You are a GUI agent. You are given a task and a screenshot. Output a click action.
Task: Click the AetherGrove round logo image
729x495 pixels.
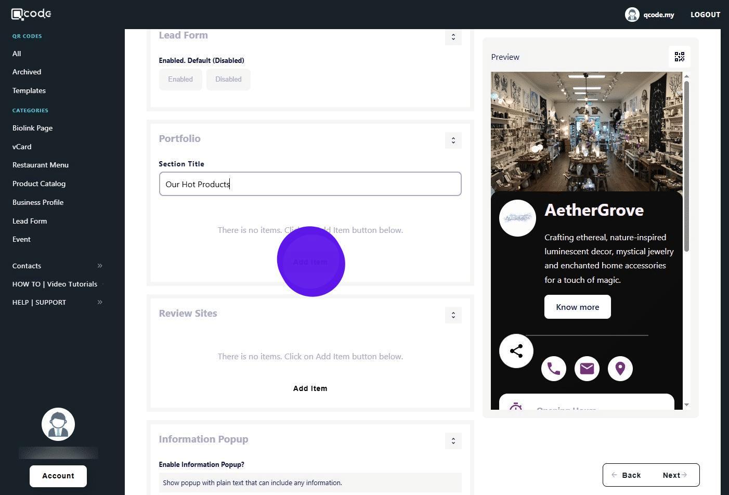[x=517, y=218]
